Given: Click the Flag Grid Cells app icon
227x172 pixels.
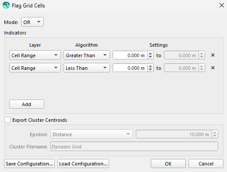Looking at the screenshot, I should (6, 5).
